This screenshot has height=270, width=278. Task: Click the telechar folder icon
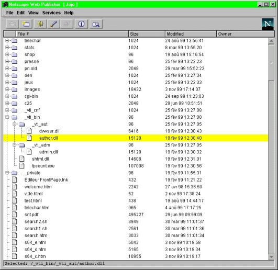[x=15, y=41]
